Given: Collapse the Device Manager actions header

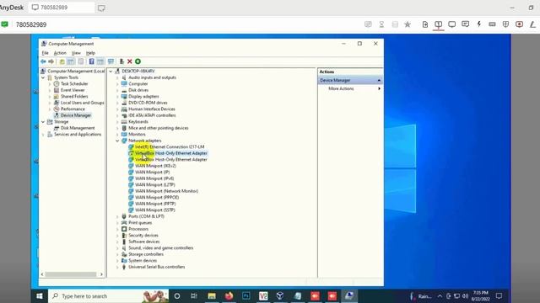Looking at the screenshot, I should 379,80.
